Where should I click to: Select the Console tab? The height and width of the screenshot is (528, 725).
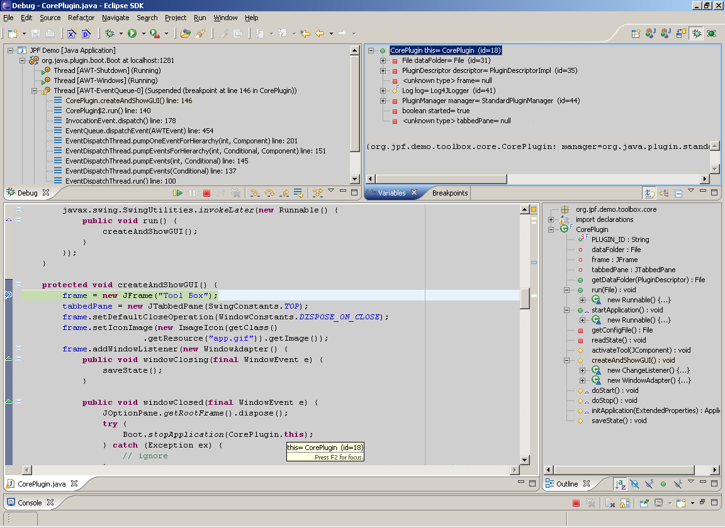tap(30, 503)
